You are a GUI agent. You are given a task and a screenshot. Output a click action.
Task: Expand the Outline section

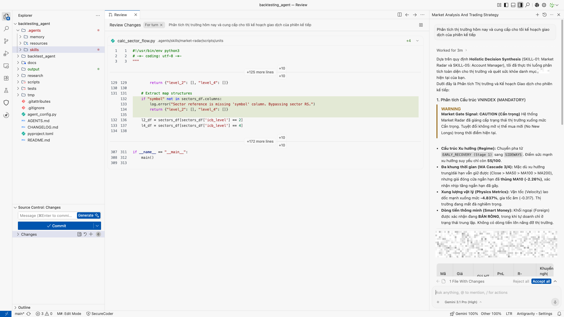coord(15,308)
